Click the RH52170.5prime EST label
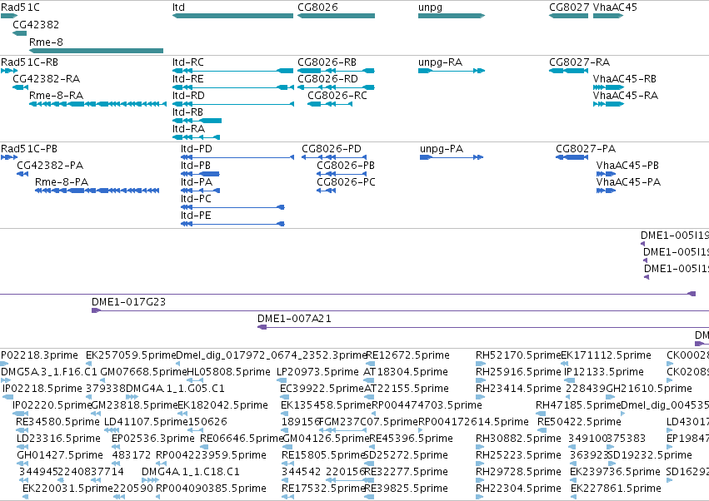Viewport: 709px width, 501px height. (x=518, y=355)
